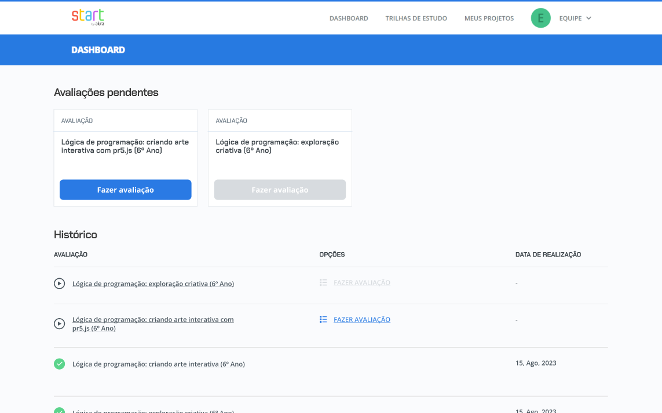Click the disabled grey Fazer avaliação button
The width and height of the screenshot is (662, 413).
(280, 190)
